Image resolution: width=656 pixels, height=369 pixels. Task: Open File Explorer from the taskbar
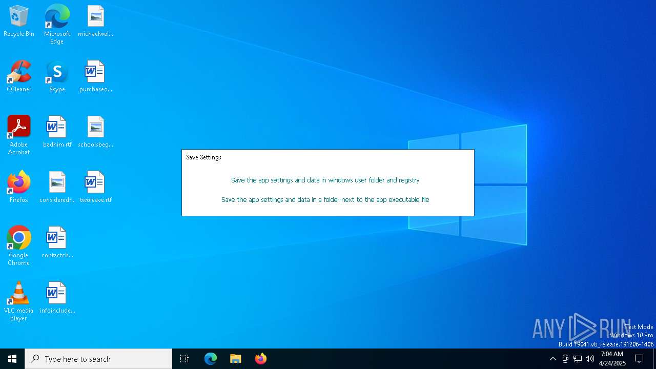tap(236, 359)
